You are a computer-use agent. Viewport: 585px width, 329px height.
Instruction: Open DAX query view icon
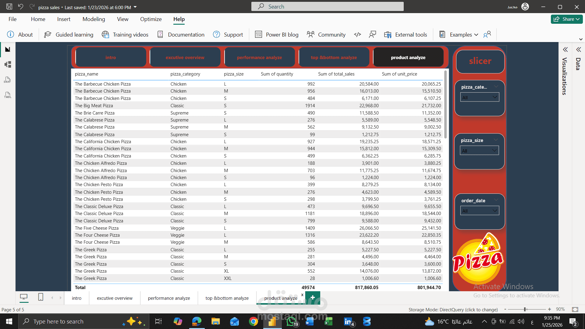(8, 80)
